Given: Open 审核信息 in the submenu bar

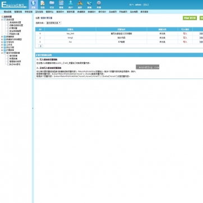Looking at the screenshot, I should [29, 12].
